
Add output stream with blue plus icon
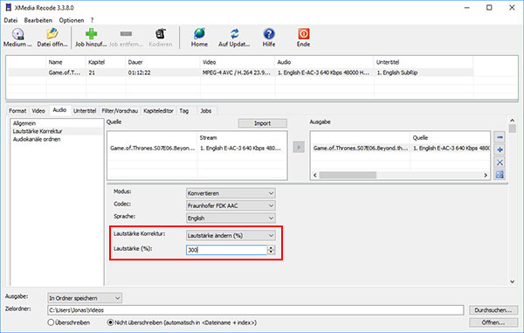coord(500,149)
